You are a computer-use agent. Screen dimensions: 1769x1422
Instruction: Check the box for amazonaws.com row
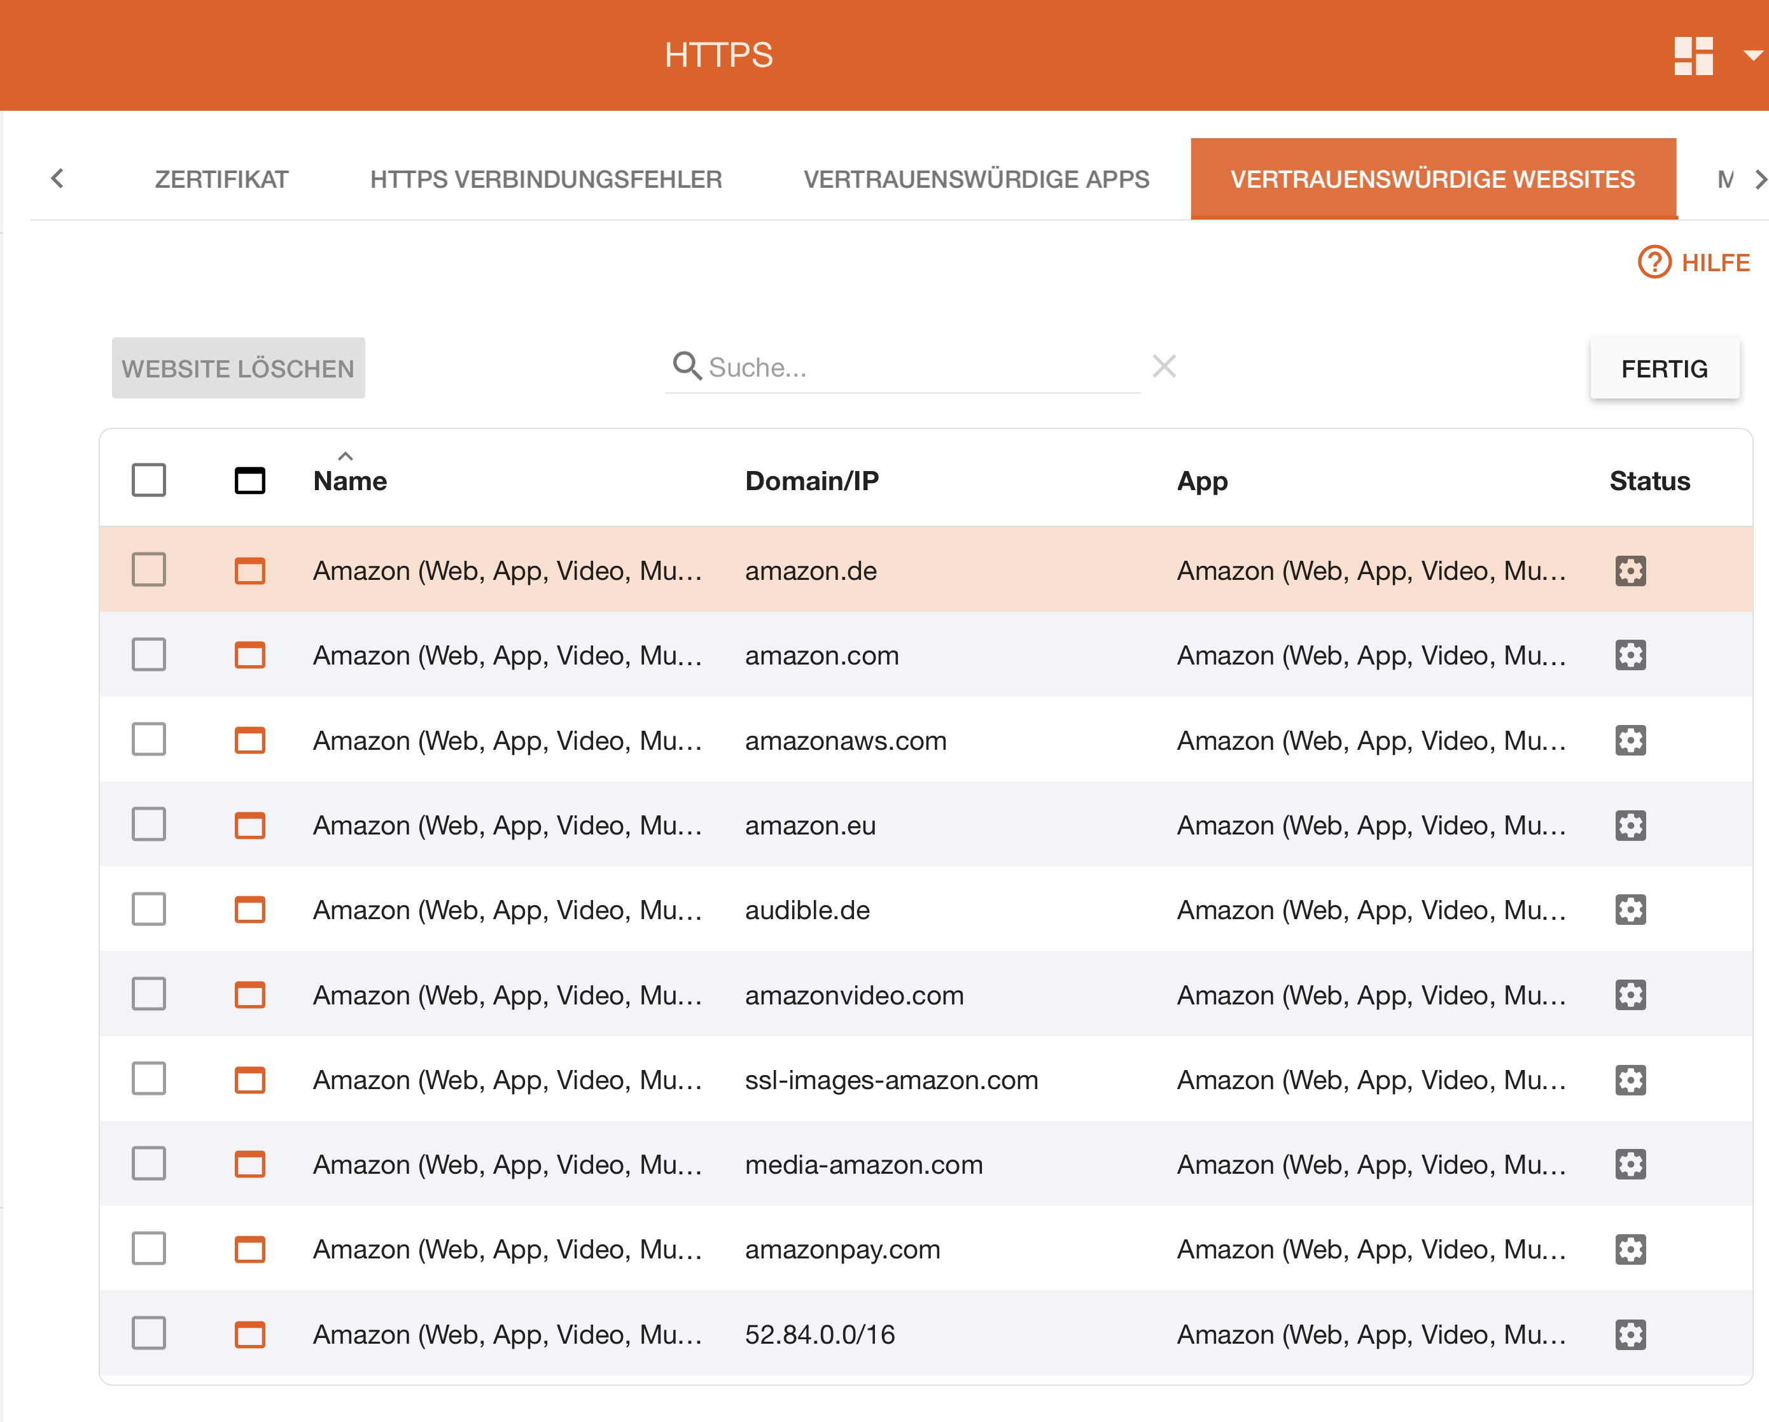[x=148, y=739]
